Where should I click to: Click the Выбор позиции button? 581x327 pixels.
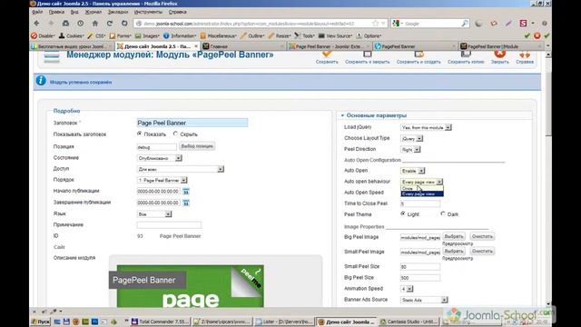click(197, 146)
